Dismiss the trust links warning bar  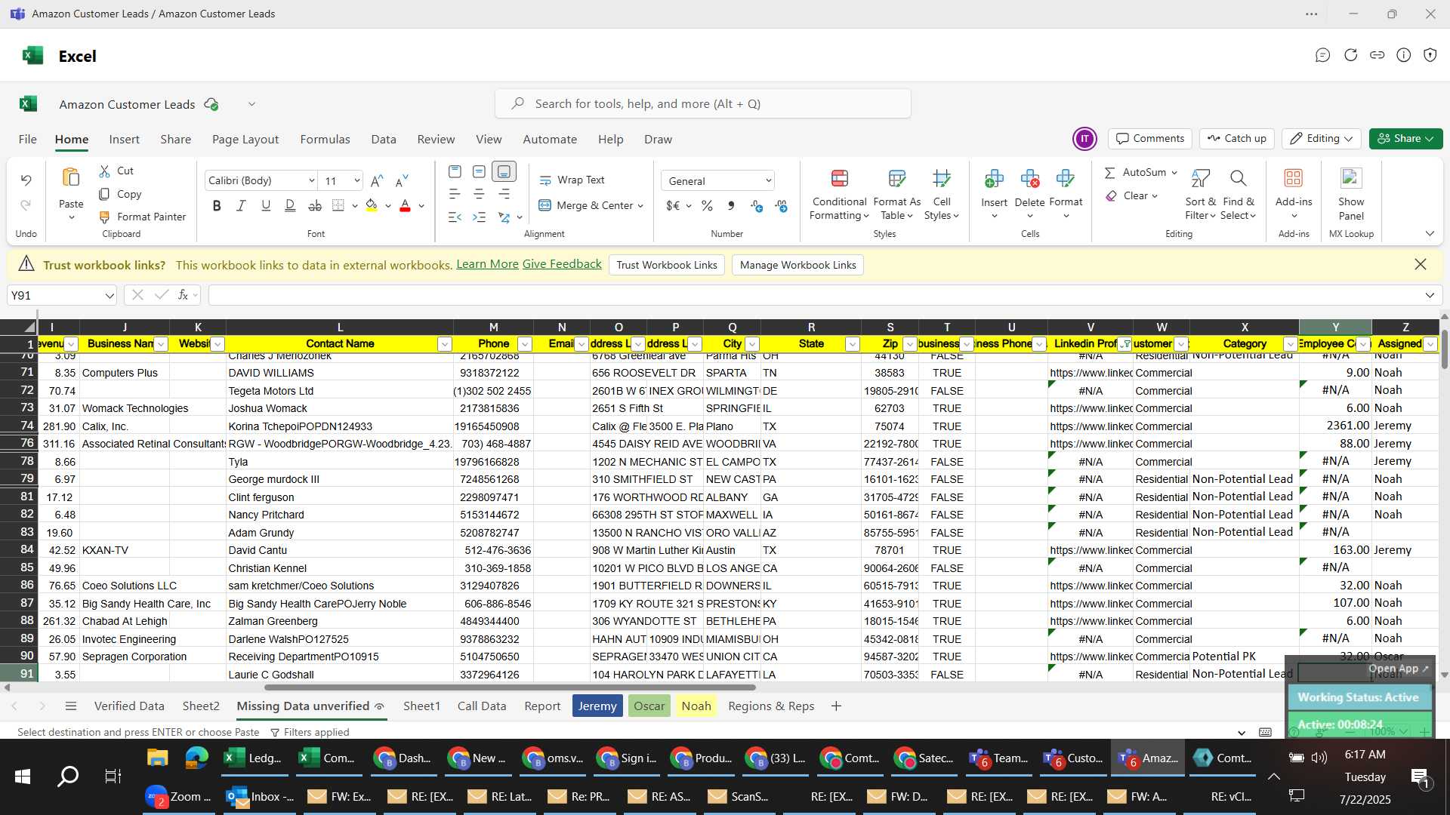[x=1421, y=265]
